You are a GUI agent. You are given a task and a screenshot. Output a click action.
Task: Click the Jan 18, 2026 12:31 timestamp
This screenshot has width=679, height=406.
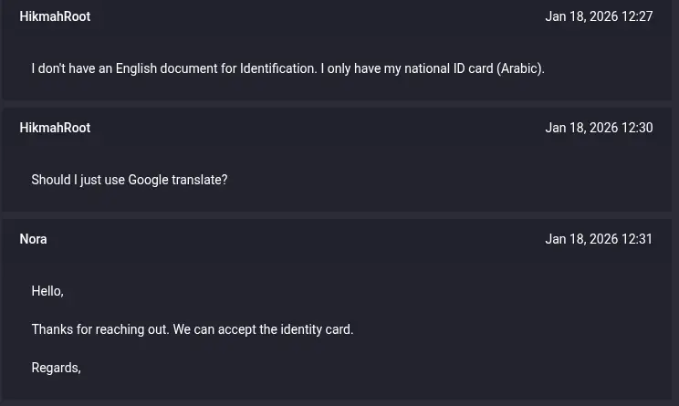coord(599,239)
